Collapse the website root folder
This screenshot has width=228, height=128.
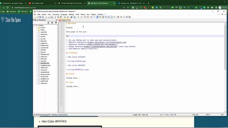[x=34, y=25]
